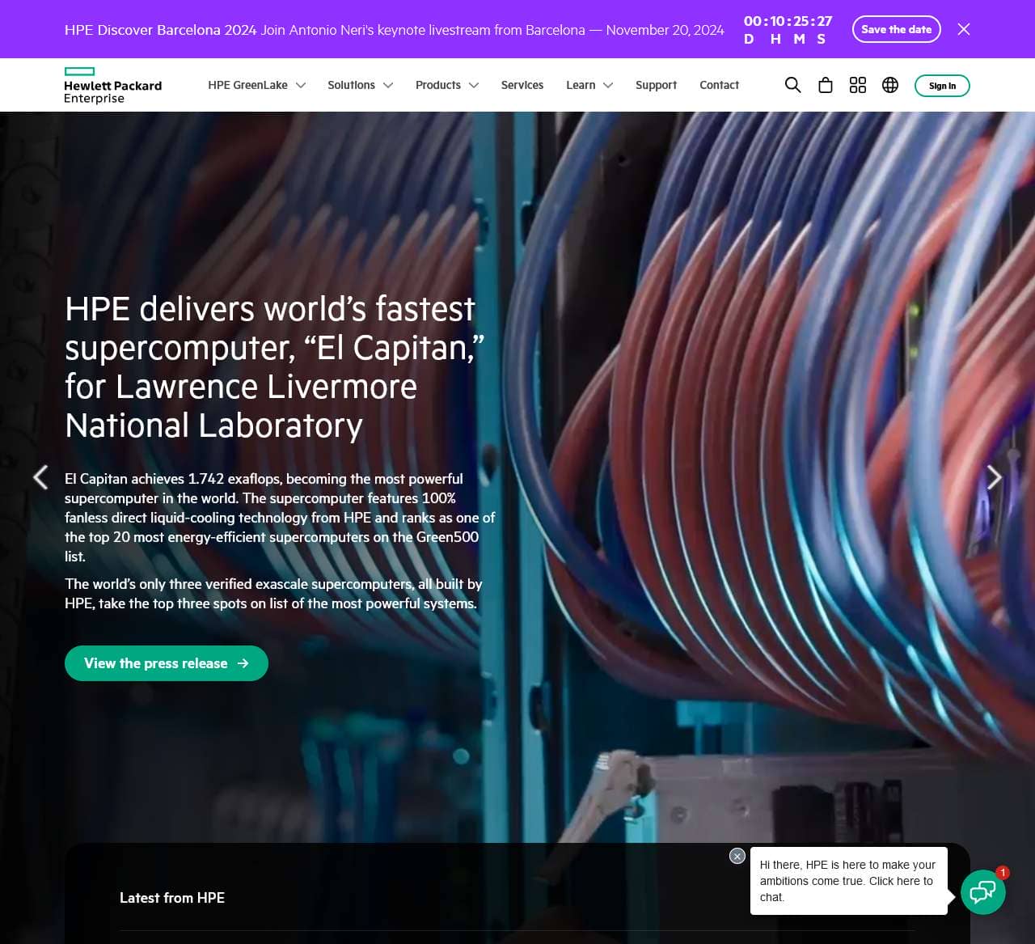Screen dimensions: 1035x944
Task: Open the Support menu item
Action: 656,85
